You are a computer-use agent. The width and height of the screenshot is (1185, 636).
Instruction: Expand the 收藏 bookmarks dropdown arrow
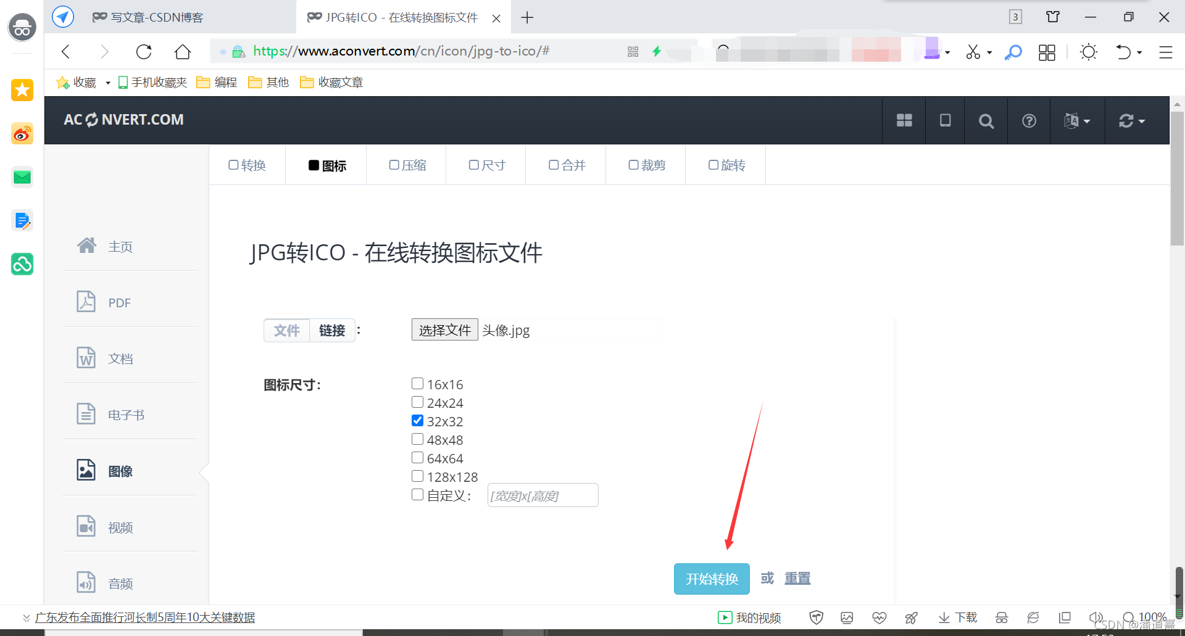tap(108, 83)
